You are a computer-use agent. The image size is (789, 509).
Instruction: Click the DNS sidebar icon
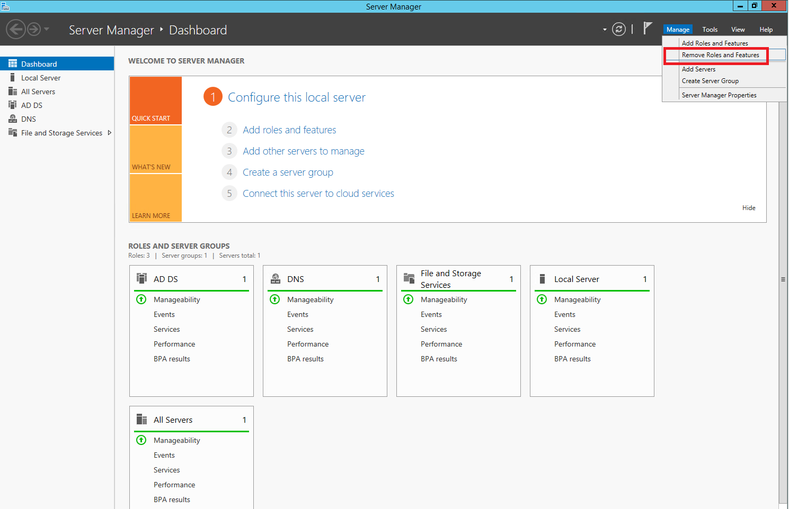[13, 119]
